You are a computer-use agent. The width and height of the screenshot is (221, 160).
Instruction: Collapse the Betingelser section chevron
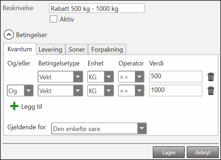pos(9,35)
